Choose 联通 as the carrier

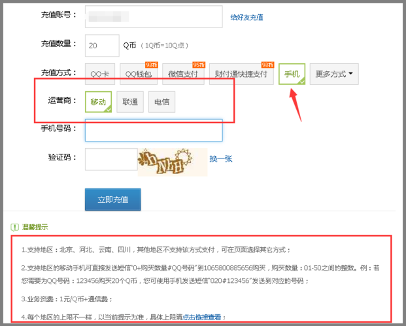(130, 102)
